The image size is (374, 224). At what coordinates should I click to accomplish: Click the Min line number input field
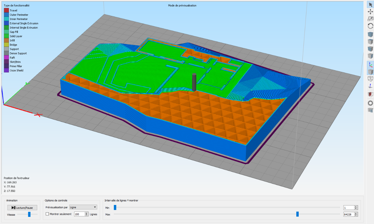(x=348, y=208)
